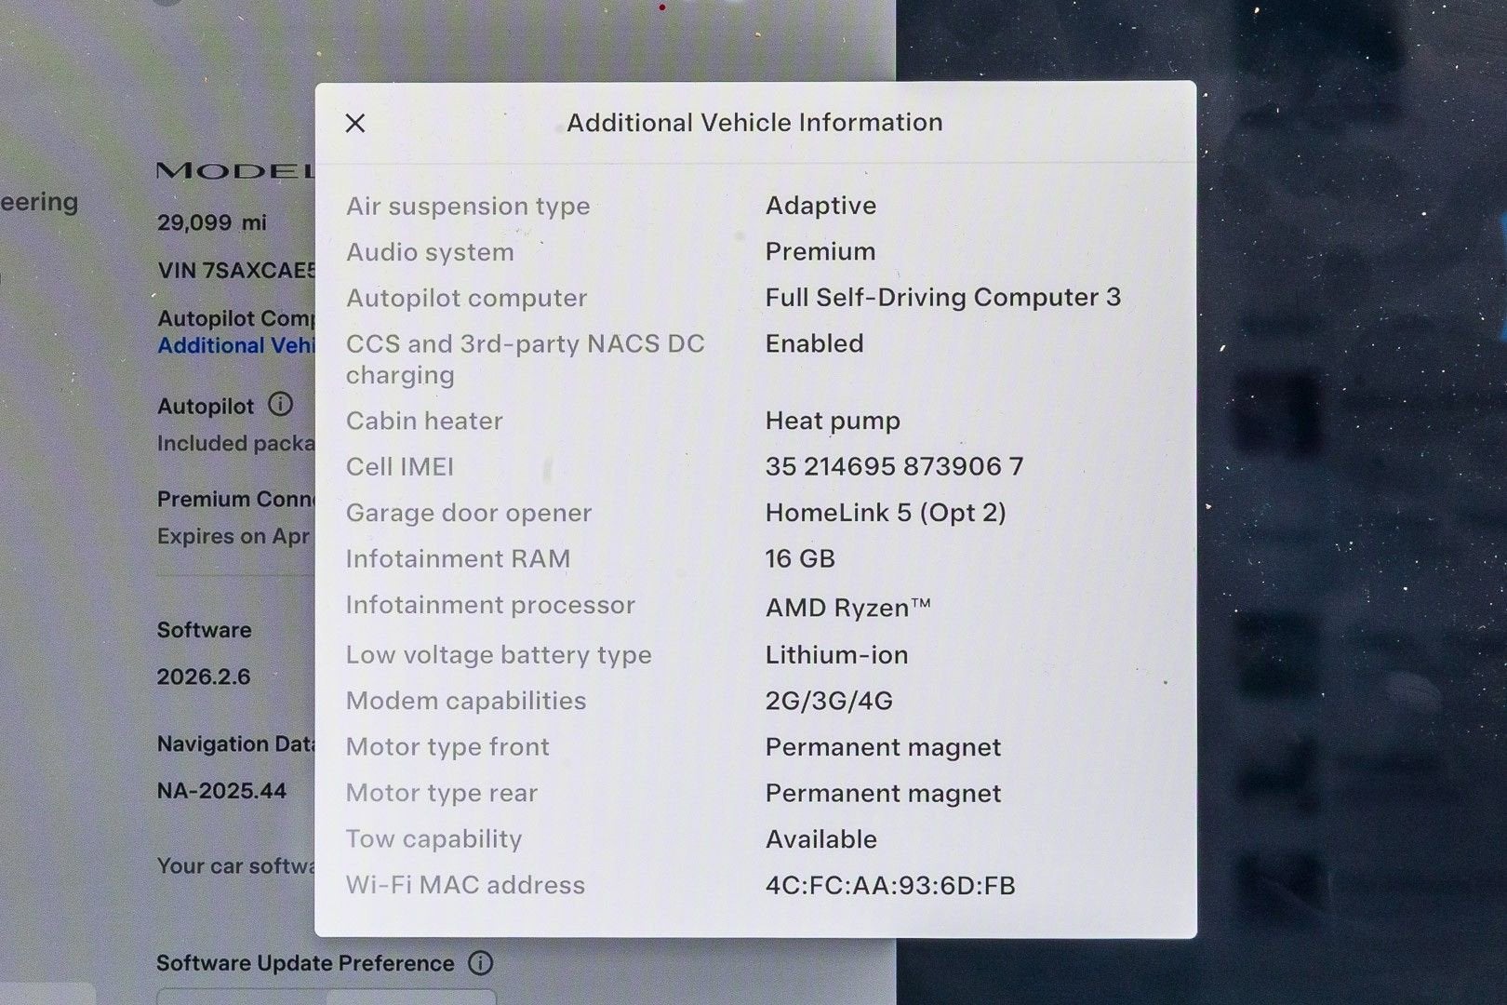Viewport: 1507px width, 1005px height.
Task: Select the Cell IMEI row
Action: coord(651,466)
